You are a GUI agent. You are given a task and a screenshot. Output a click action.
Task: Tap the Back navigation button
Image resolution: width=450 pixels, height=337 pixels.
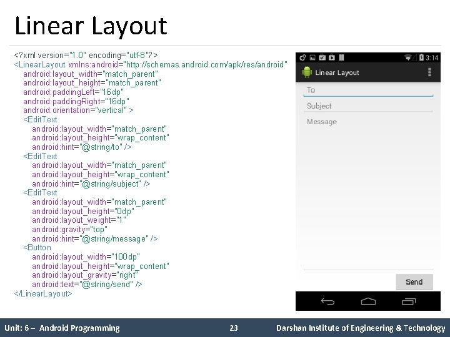(327, 301)
